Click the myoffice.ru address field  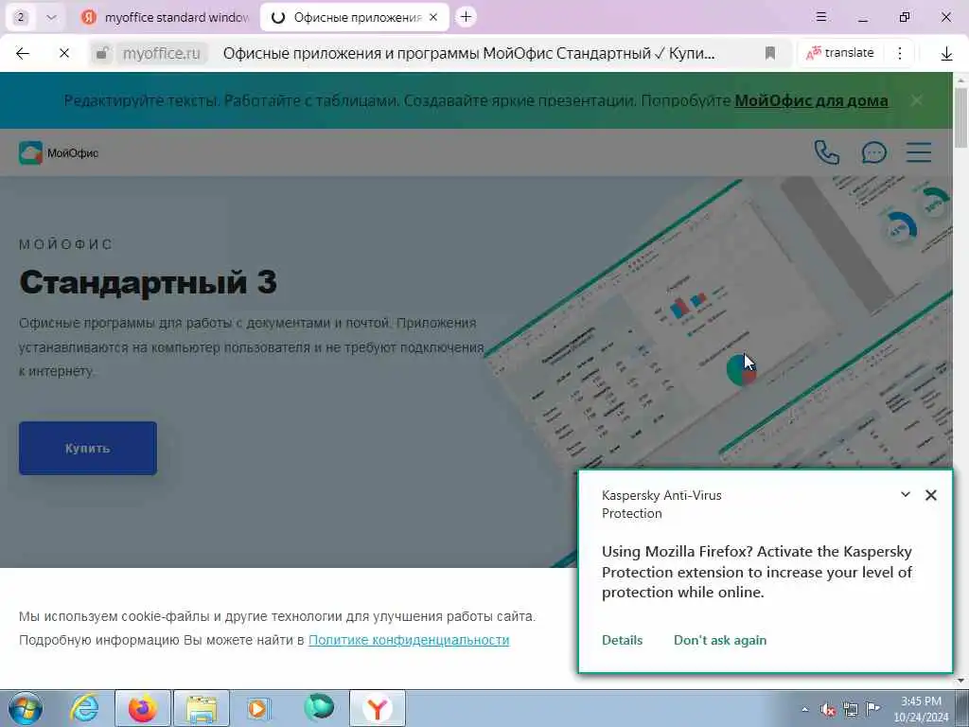coord(161,54)
